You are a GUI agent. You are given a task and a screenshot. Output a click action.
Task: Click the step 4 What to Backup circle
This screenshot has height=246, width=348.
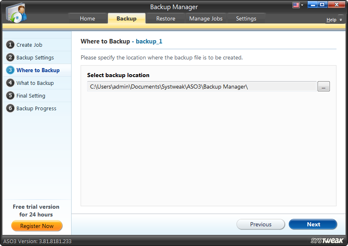pos(10,83)
